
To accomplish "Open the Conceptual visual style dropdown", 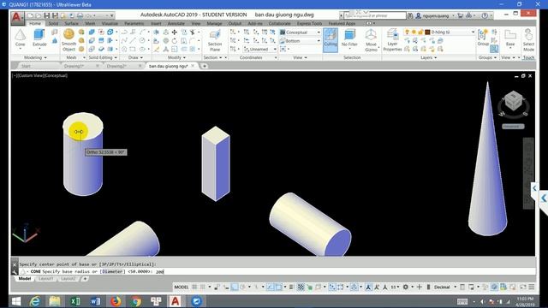I will click(x=300, y=33).
